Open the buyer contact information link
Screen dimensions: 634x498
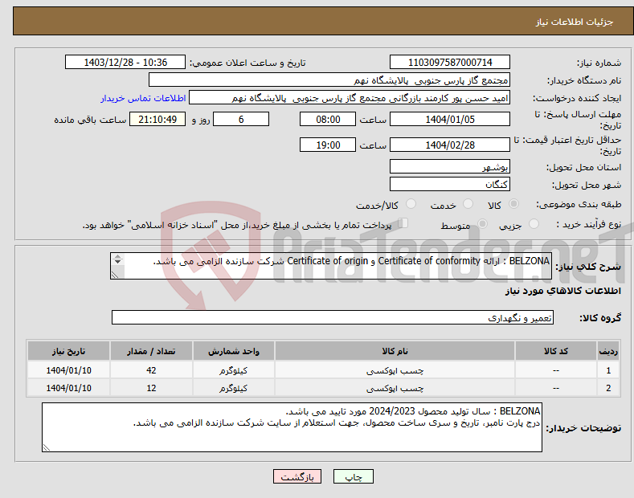(x=143, y=98)
